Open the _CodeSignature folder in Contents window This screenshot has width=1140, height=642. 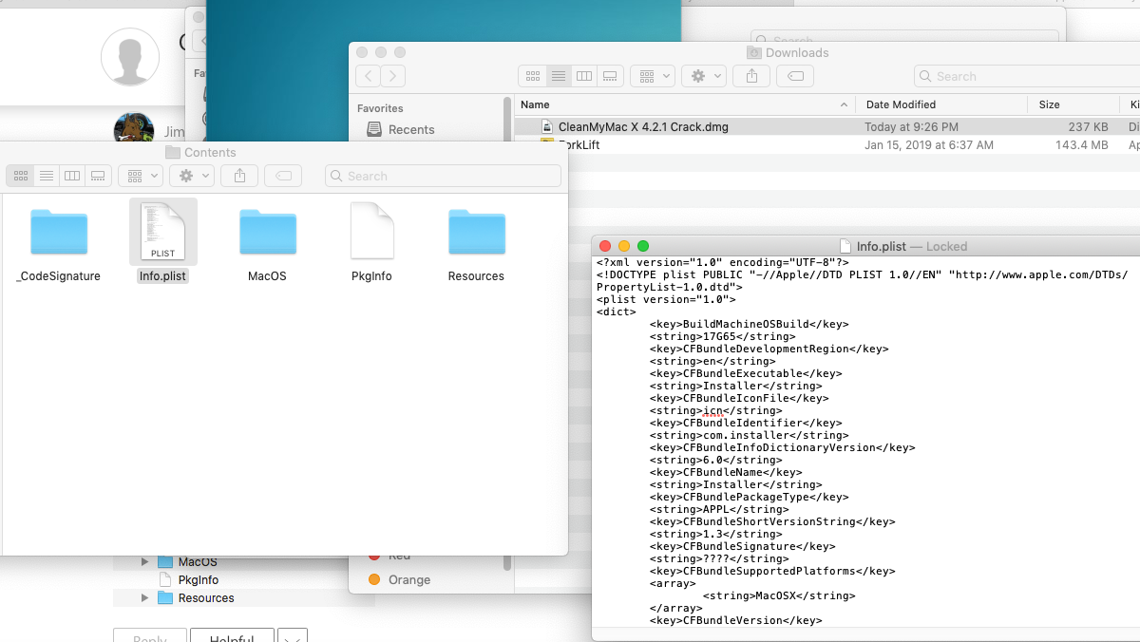(59, 233)
